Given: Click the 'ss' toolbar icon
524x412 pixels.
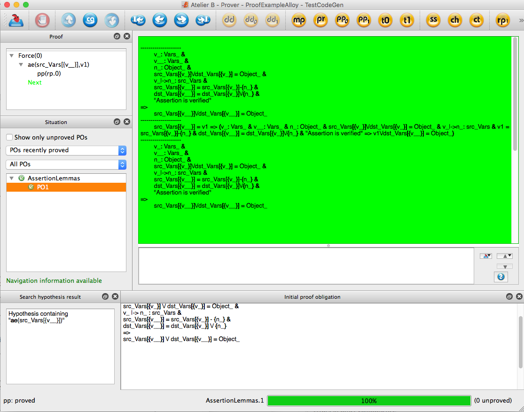Looking at the screenshot, I should point(433,20).
